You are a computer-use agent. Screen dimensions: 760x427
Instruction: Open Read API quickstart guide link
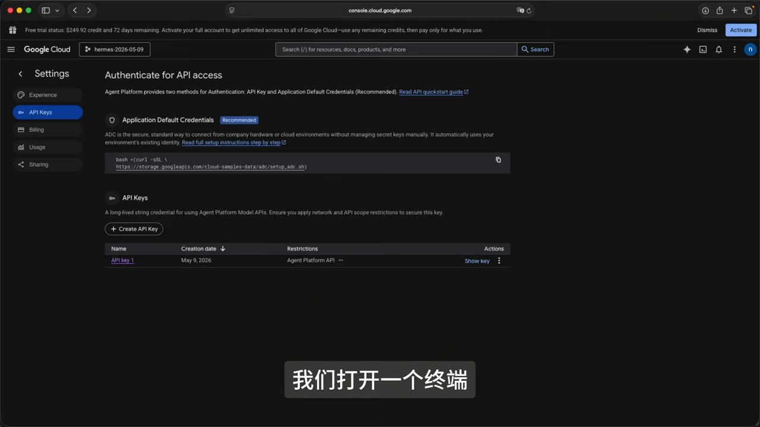pos(433,92)
